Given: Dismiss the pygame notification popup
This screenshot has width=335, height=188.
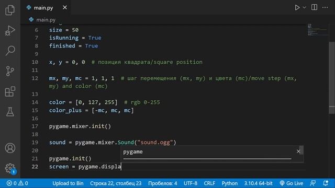Looking at the screenshot, I should click(298, 151).
